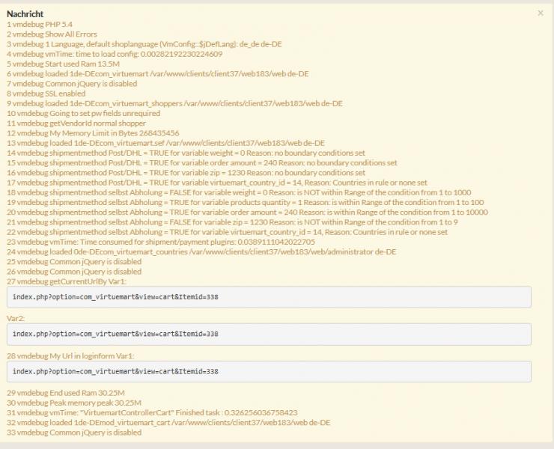Click the 'Going to set pw fields unrequired' line

82,113
